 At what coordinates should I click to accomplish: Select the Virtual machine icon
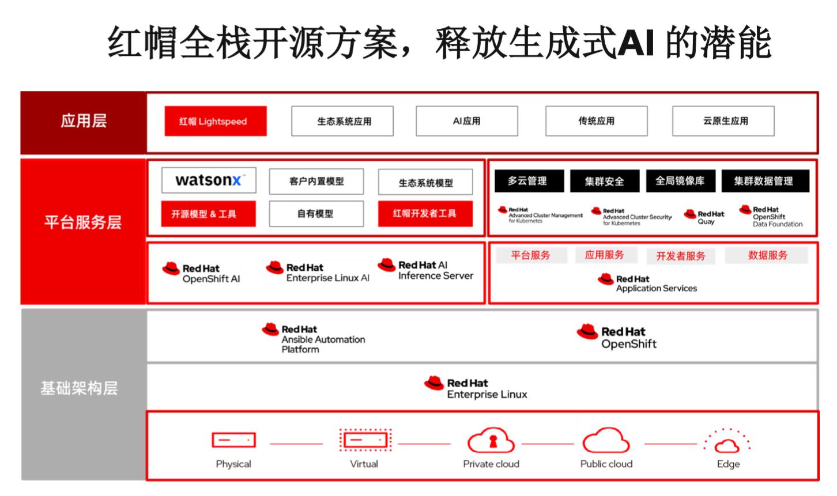(x=365, y=440)
